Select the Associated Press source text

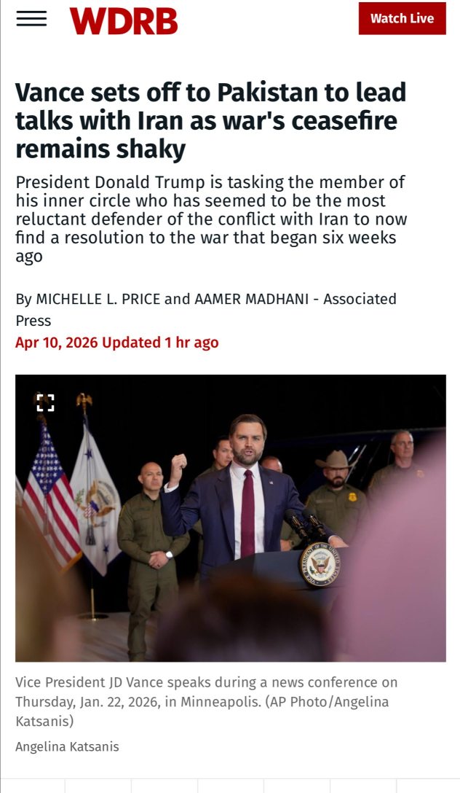(x=206, y=310)
